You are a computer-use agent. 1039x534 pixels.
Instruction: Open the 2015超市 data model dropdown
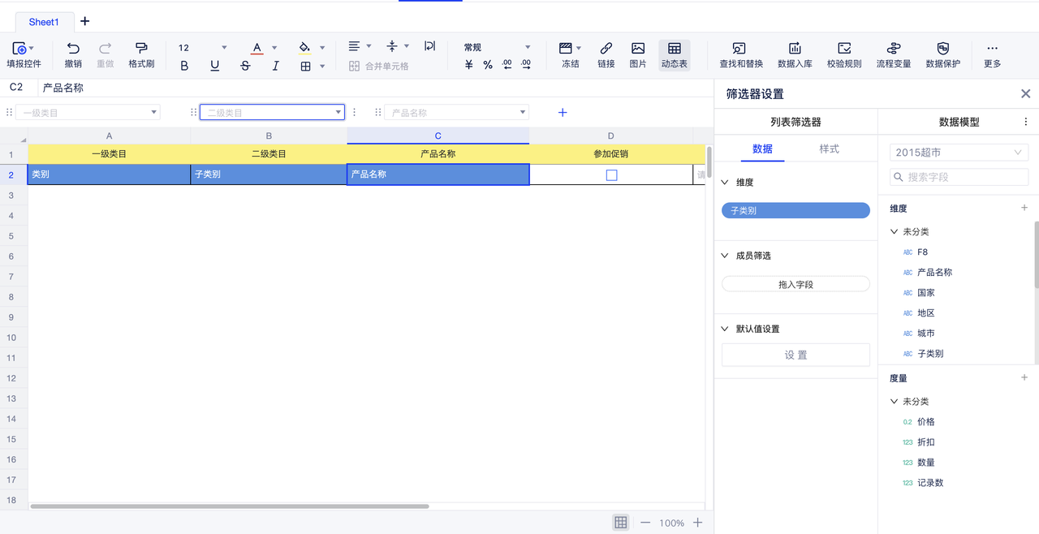click(959, 153)
